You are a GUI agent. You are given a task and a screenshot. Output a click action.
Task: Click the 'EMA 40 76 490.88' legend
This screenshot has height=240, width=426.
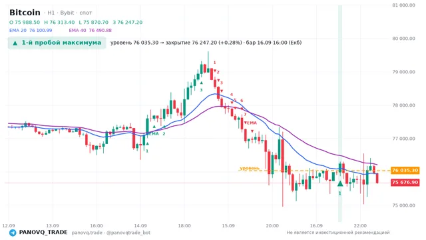(x=91, y=31)
